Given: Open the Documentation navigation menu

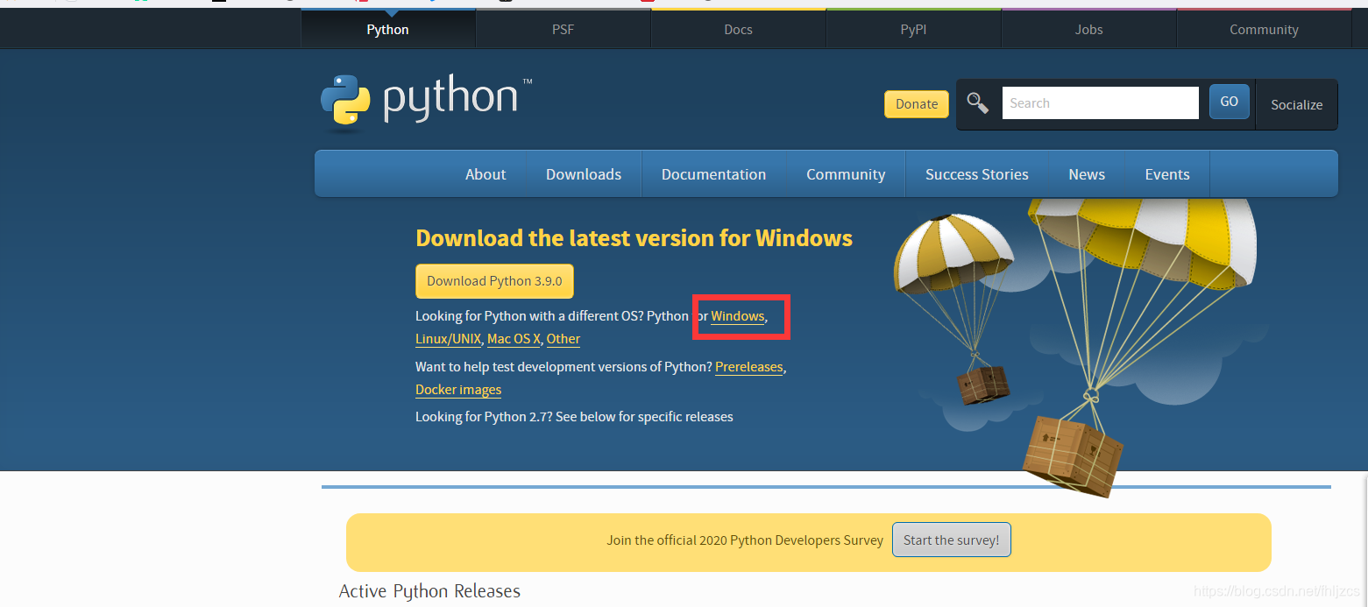Looking at the screenshot, I should 713,174.
